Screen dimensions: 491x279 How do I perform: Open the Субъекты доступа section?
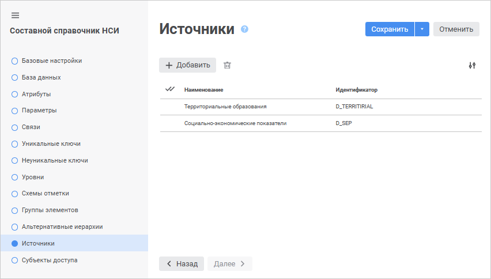point(50,260)
